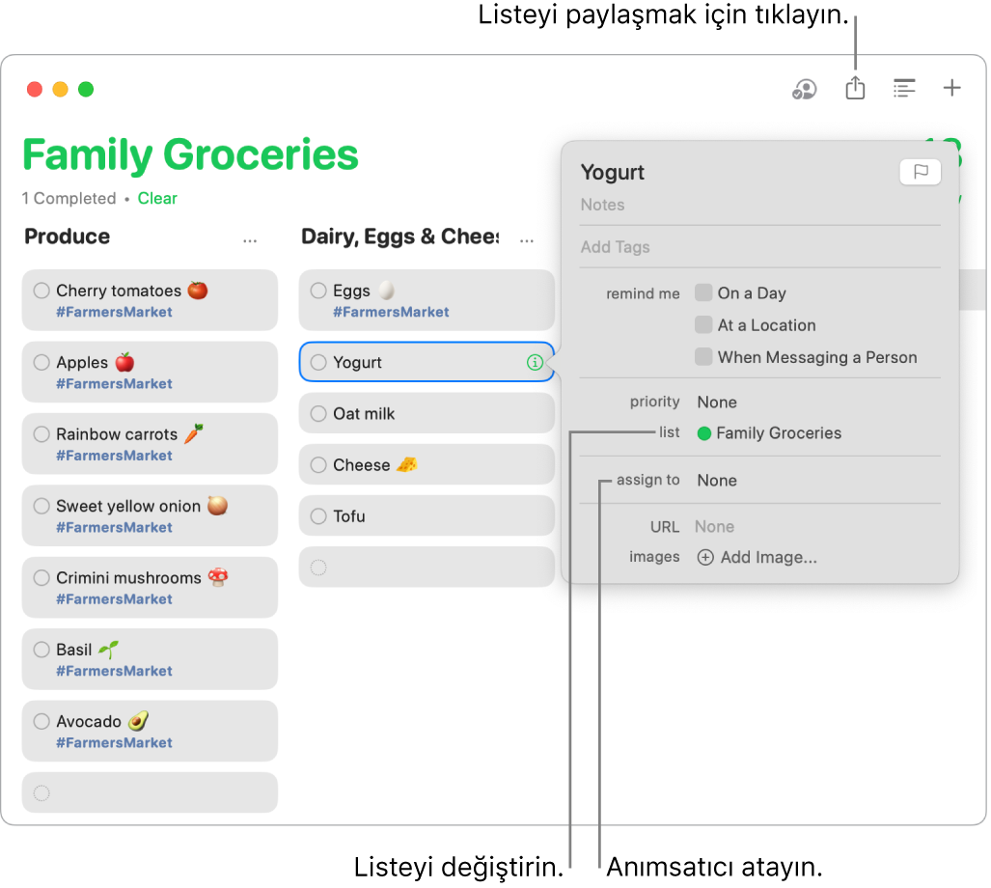Click the Add Image plus icon

704,557
